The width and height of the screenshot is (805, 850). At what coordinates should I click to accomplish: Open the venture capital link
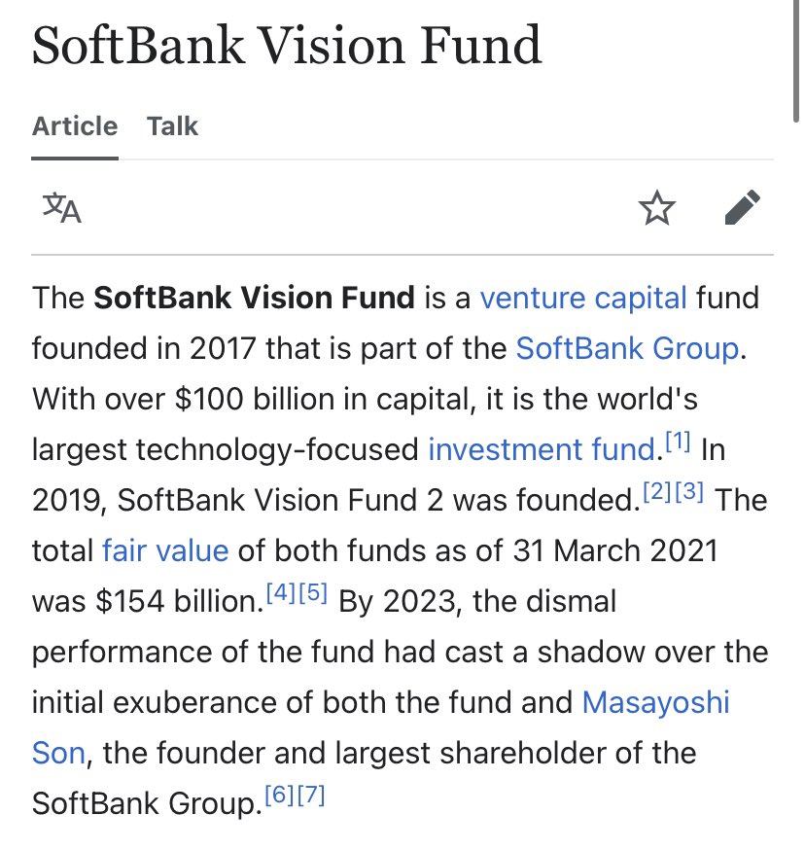click(583, 297)
